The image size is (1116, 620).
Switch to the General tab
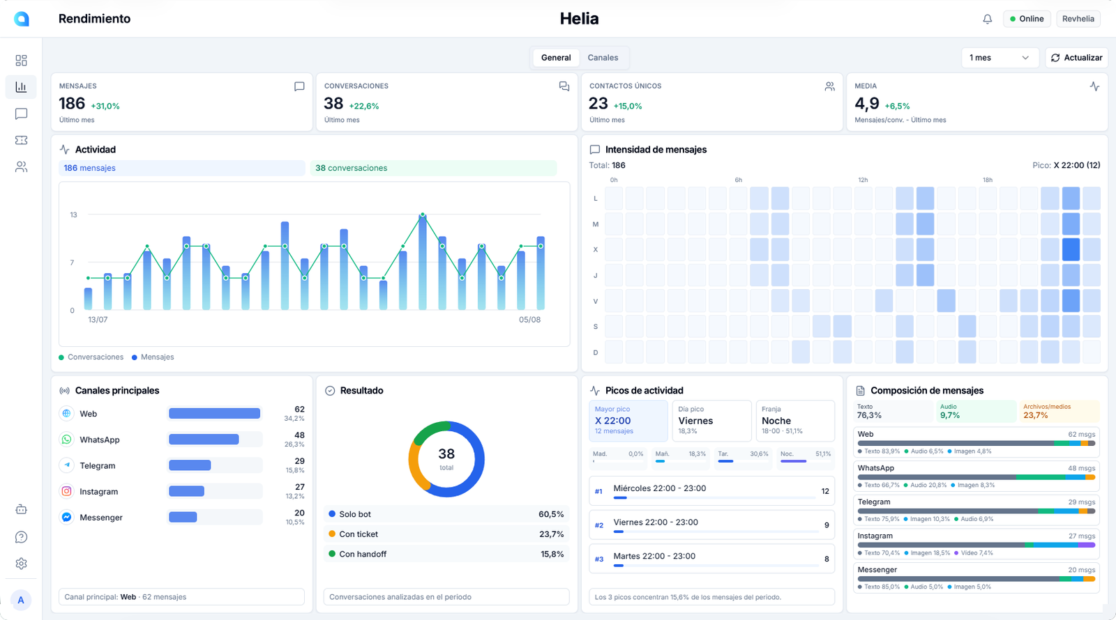[x=556, y=58]
